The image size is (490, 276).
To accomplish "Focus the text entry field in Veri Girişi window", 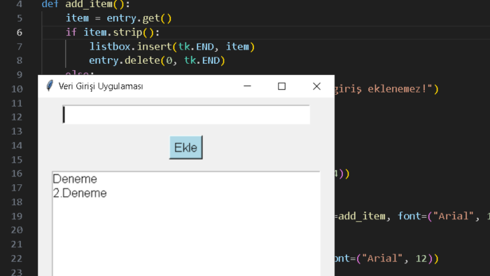I will pyautogui.click(x=186, y=115).
